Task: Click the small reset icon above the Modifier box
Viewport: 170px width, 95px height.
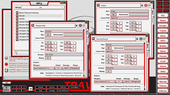Action: (3, 86)
